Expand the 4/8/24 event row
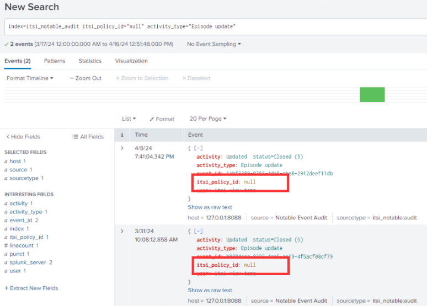 click(x=122, y=148)
